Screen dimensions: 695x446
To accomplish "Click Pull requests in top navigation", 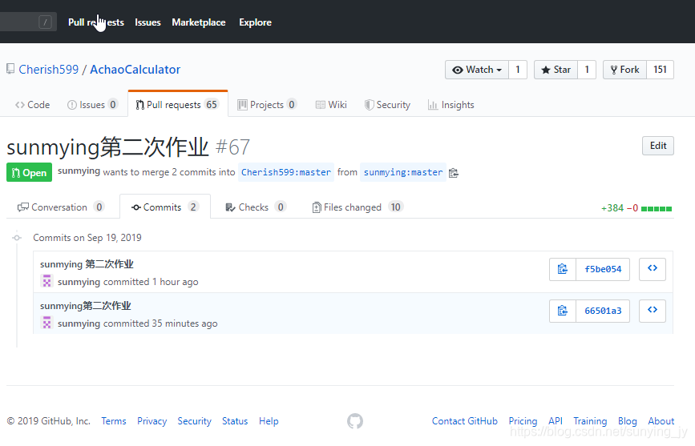I will point(96,22).
